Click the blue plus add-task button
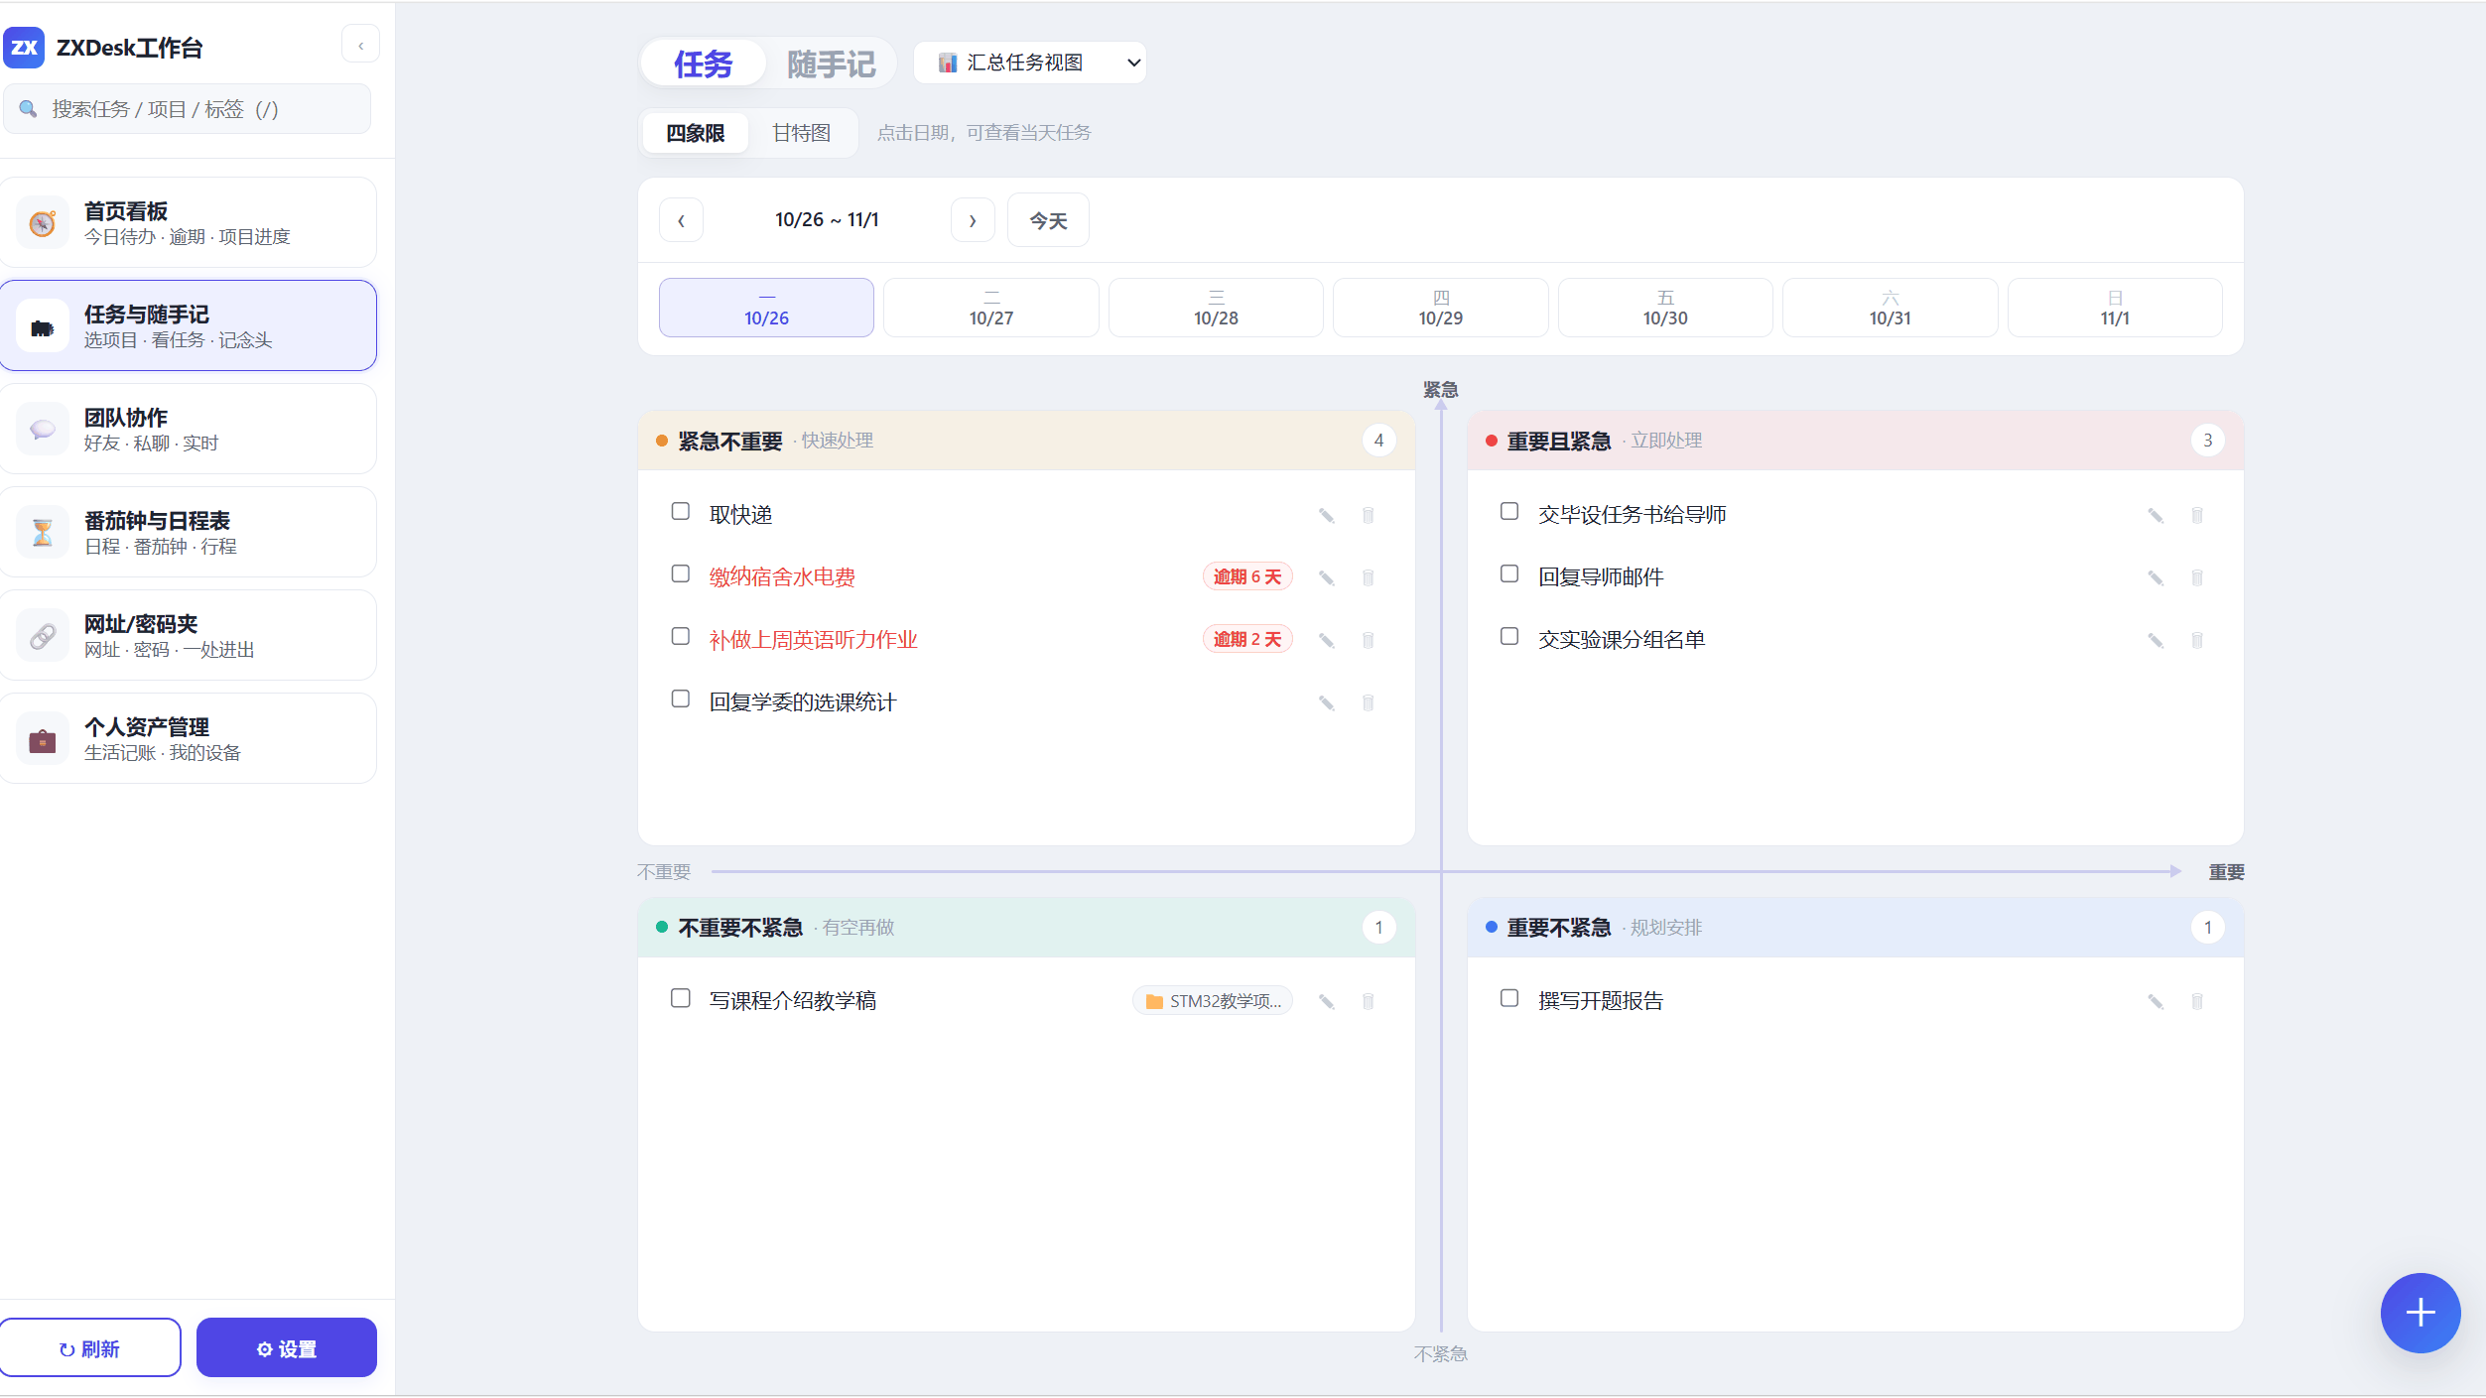Viewport: 2486px width, 1398px height. pos(2420,1312)
